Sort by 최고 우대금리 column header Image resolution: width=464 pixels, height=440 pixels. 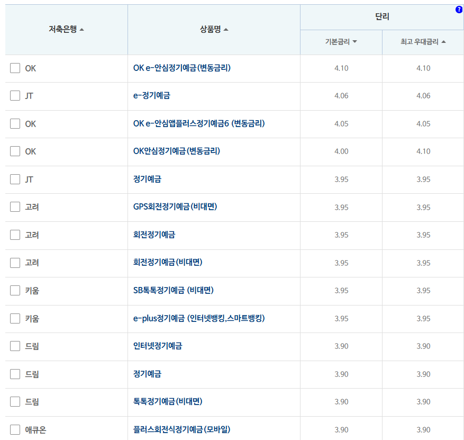point(423,42)
